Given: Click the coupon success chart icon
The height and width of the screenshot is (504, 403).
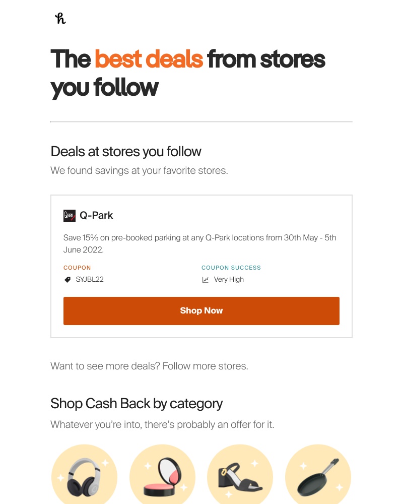Looking at the screenshot, I should (206, 280).
